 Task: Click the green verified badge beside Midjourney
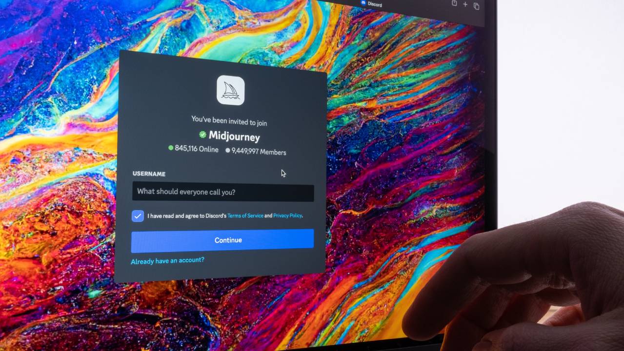coord(202,134)
